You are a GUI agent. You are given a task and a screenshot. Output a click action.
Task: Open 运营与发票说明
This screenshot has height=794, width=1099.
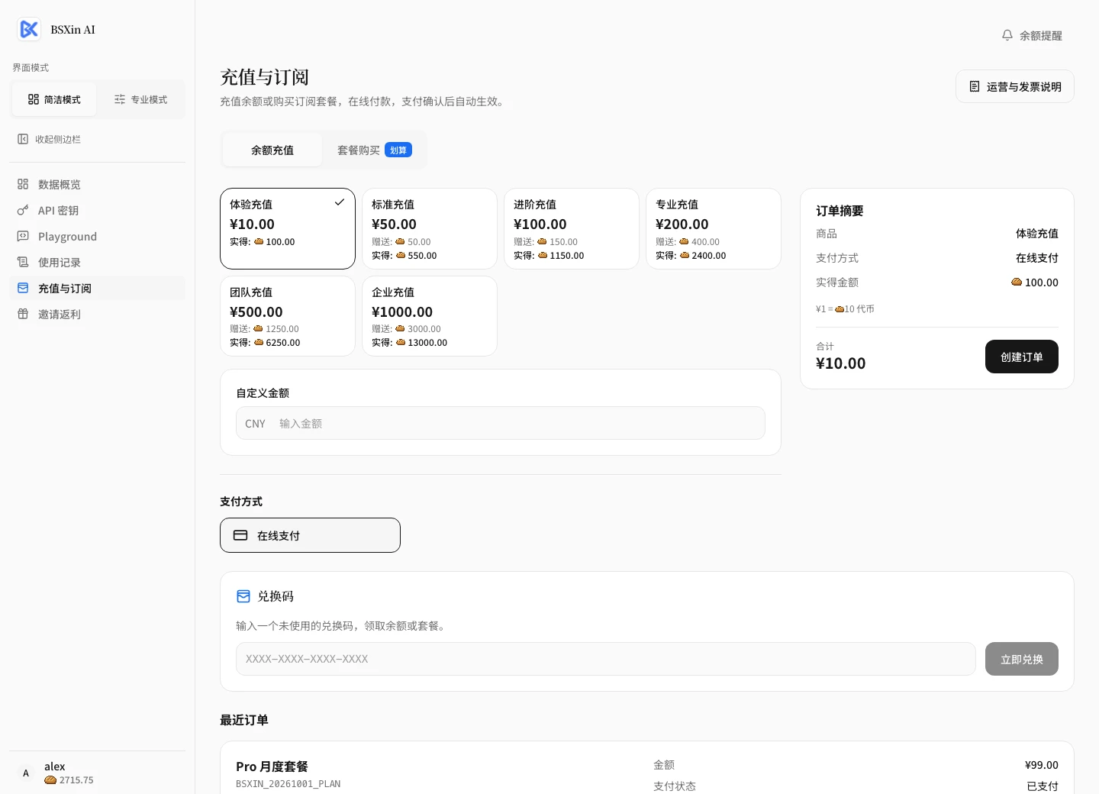pos(1015,86)
